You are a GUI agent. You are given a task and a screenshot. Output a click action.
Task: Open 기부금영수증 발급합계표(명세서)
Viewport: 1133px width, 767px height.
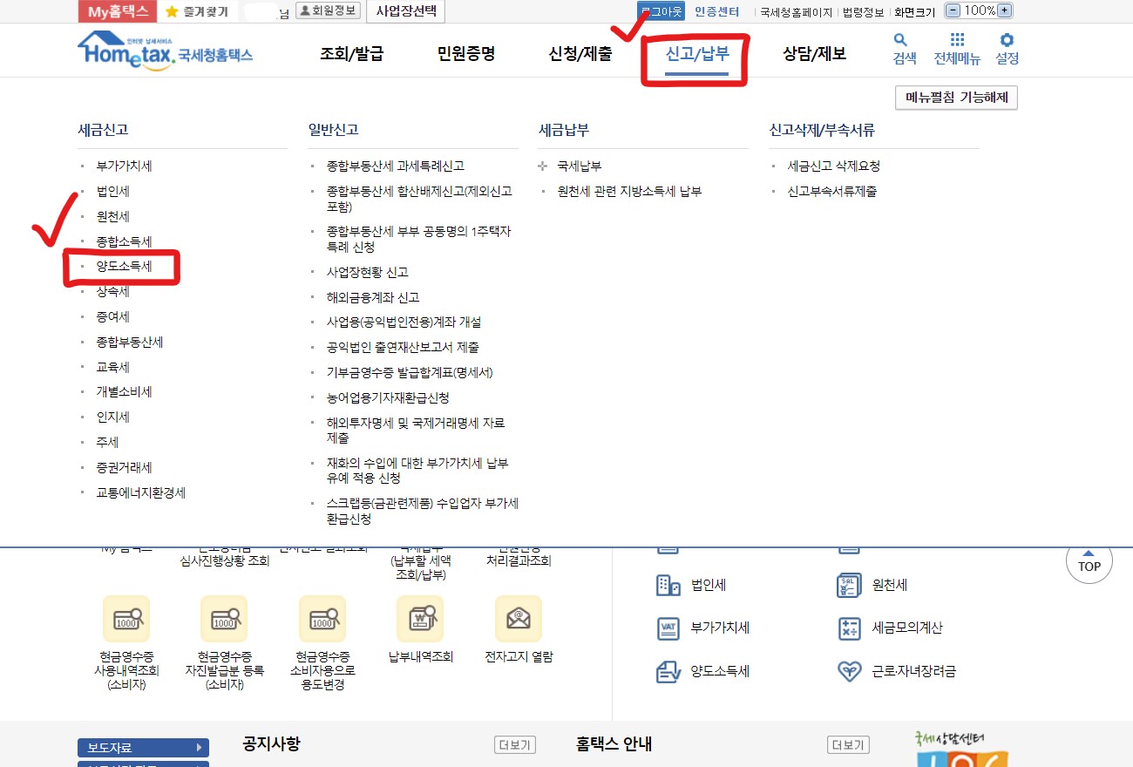pos(410,373)
